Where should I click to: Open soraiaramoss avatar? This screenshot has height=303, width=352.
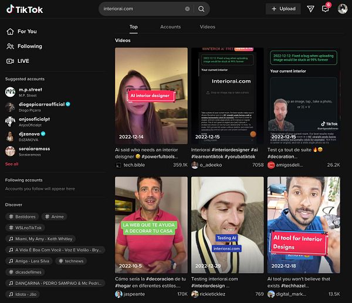(x=10, y=151)
